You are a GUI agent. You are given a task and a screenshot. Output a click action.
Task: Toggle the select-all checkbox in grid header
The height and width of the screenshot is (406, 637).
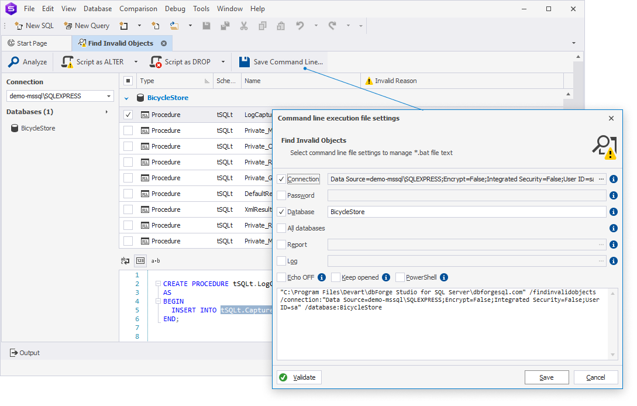pyautogui.click(x=128, y=81)
